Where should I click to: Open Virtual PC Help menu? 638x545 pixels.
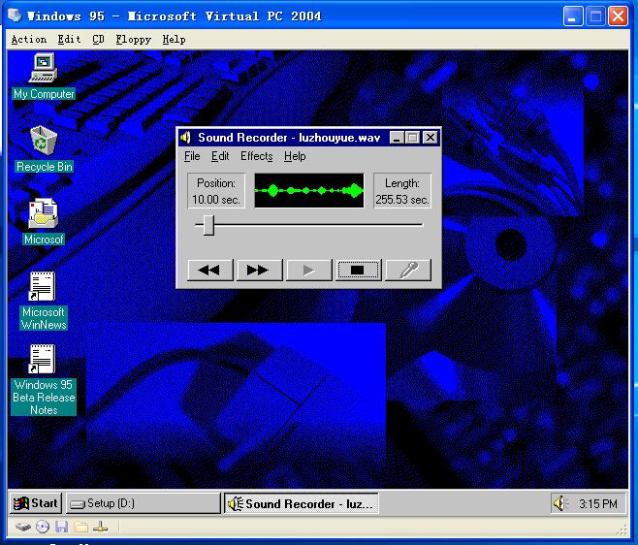point(175,40)
